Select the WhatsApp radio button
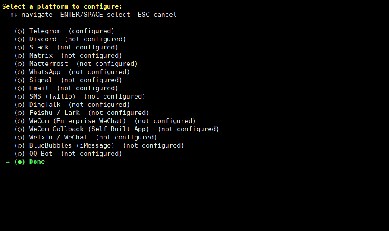Image resolution: width=389 pixels, height=231 pixels. pos(20,72)
